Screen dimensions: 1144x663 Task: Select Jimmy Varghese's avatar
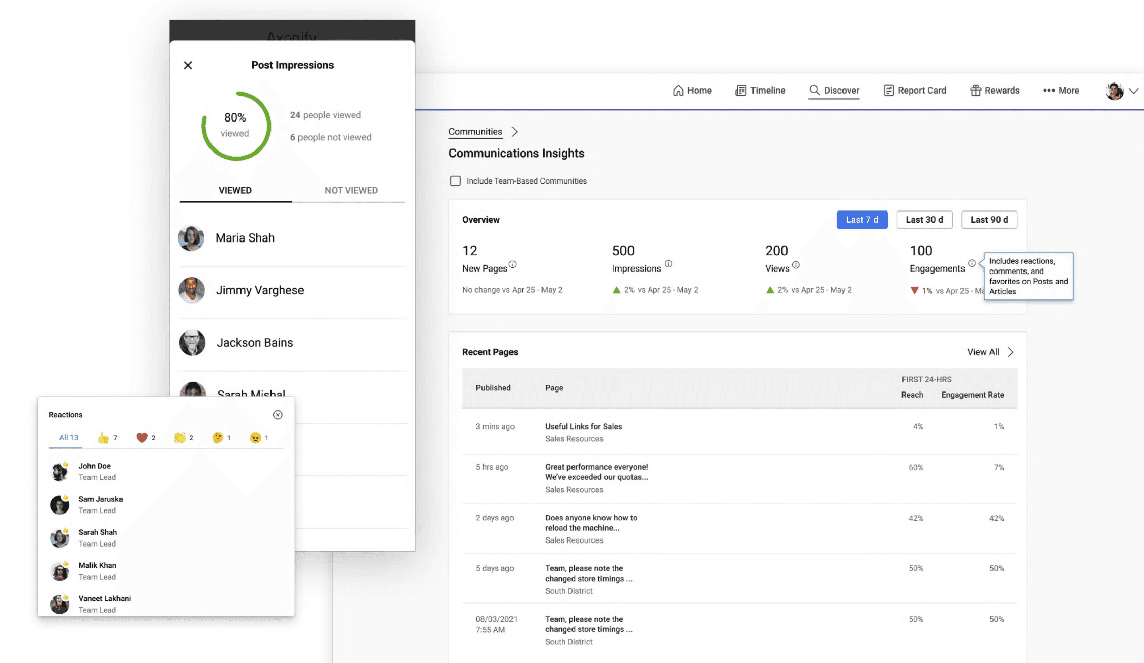(x=192, y=290)
